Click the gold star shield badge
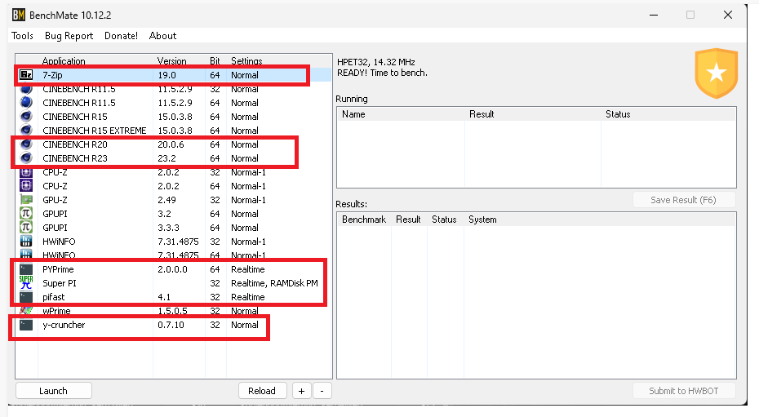 716,73
